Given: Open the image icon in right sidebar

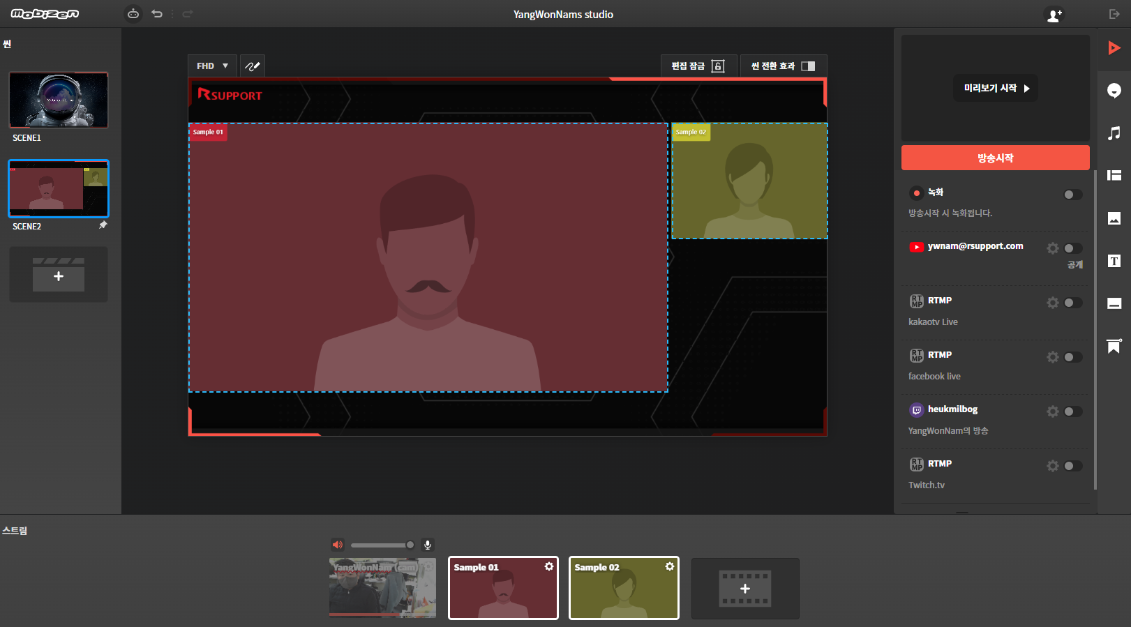Looking at the screenshot, I should pos(1114,218).
